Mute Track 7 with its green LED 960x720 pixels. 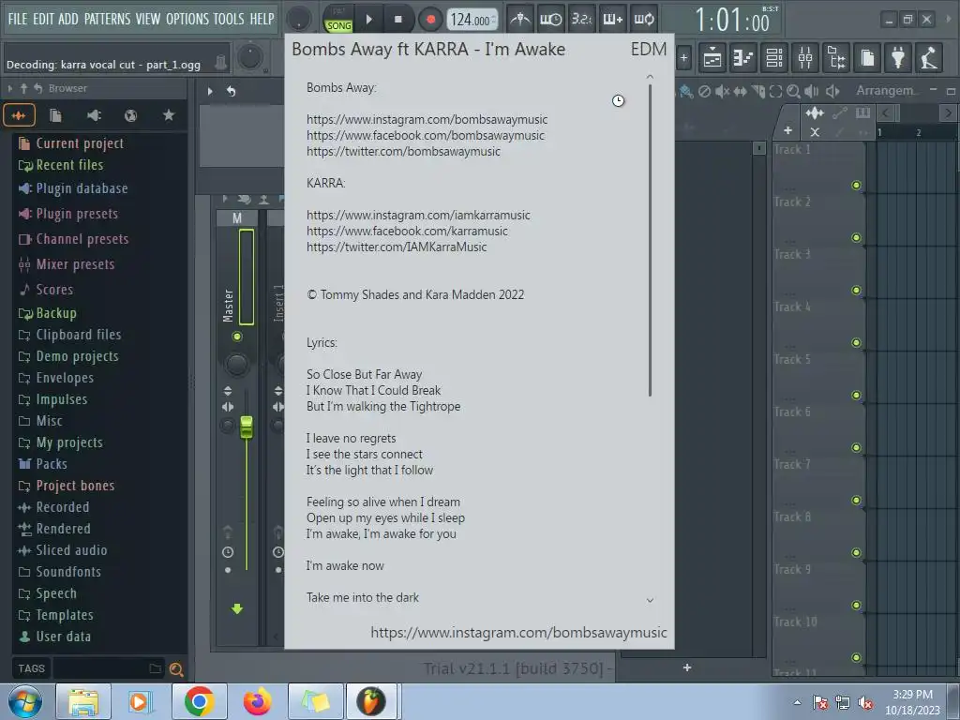[856, 501]
